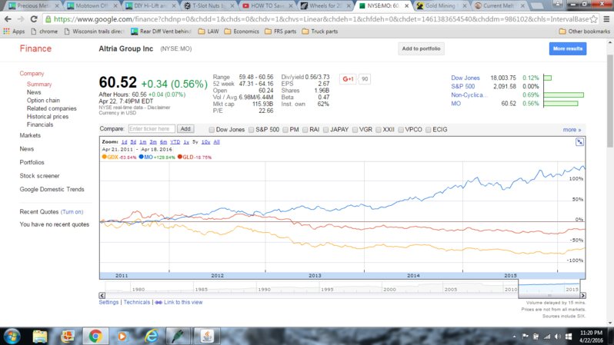Click the browser address bar URL

tap(321, 18)
